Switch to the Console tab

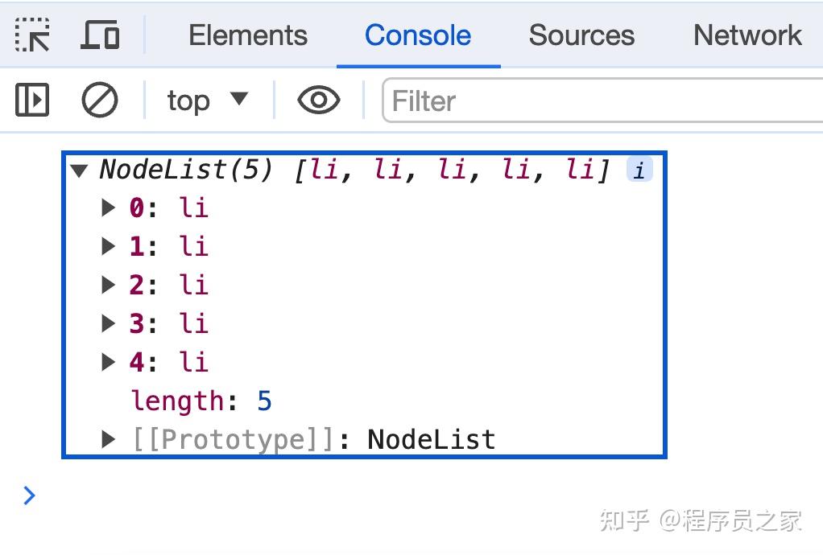[417, 35]
